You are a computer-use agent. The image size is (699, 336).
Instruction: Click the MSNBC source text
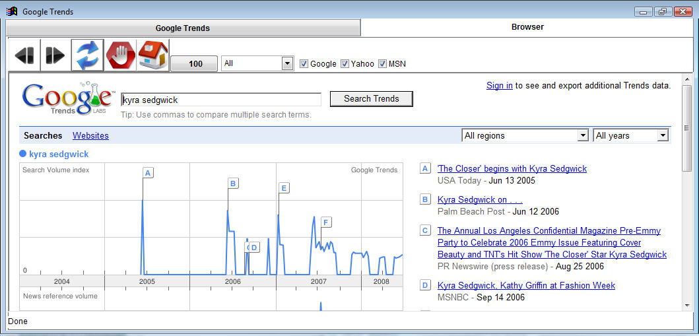453,297
